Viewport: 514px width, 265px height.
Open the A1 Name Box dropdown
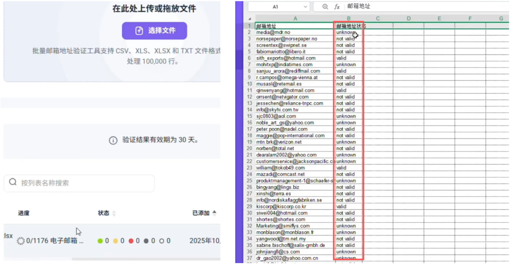[305, 7]
